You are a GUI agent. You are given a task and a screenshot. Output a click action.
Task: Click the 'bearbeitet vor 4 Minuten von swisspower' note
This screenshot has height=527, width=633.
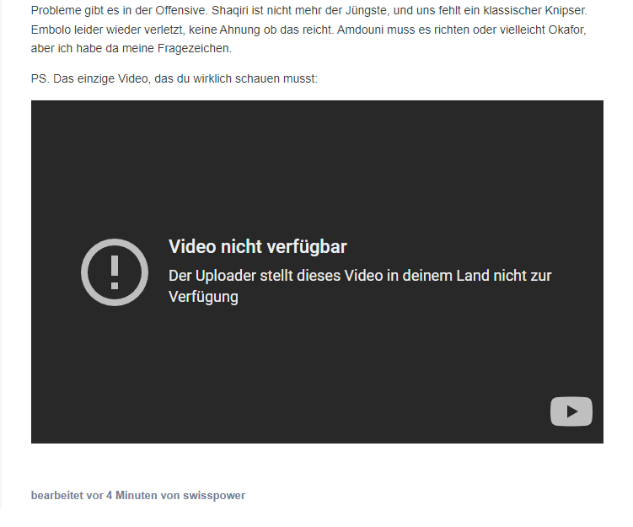[x=138, y=496]
